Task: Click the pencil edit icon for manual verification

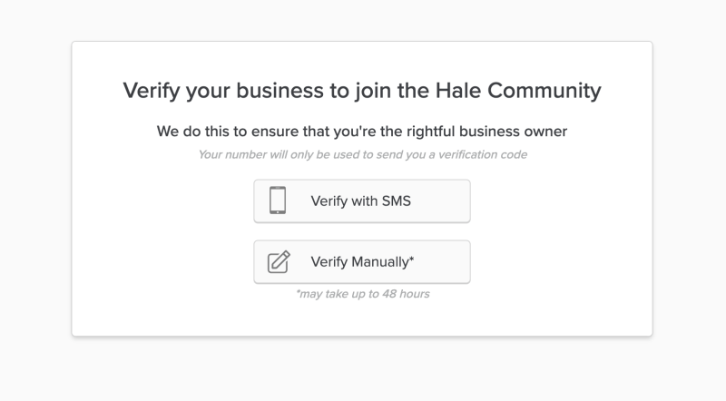Action: tap(278, 262)
